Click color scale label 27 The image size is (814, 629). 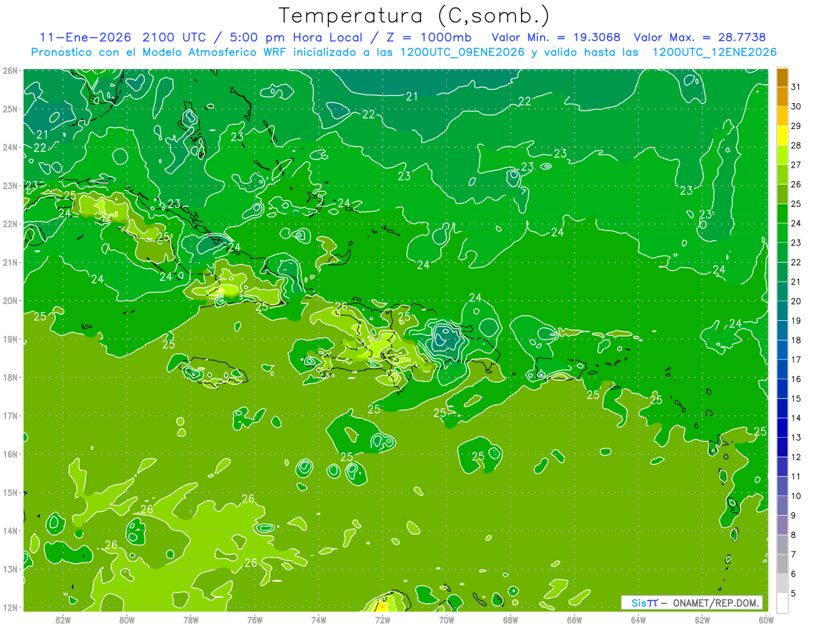click(796, 165)
